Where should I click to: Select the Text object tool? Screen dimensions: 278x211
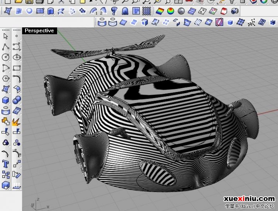tap(6, 164)
